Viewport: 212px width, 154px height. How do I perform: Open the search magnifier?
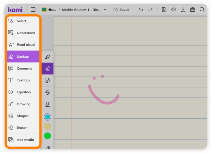click(202, 10)
